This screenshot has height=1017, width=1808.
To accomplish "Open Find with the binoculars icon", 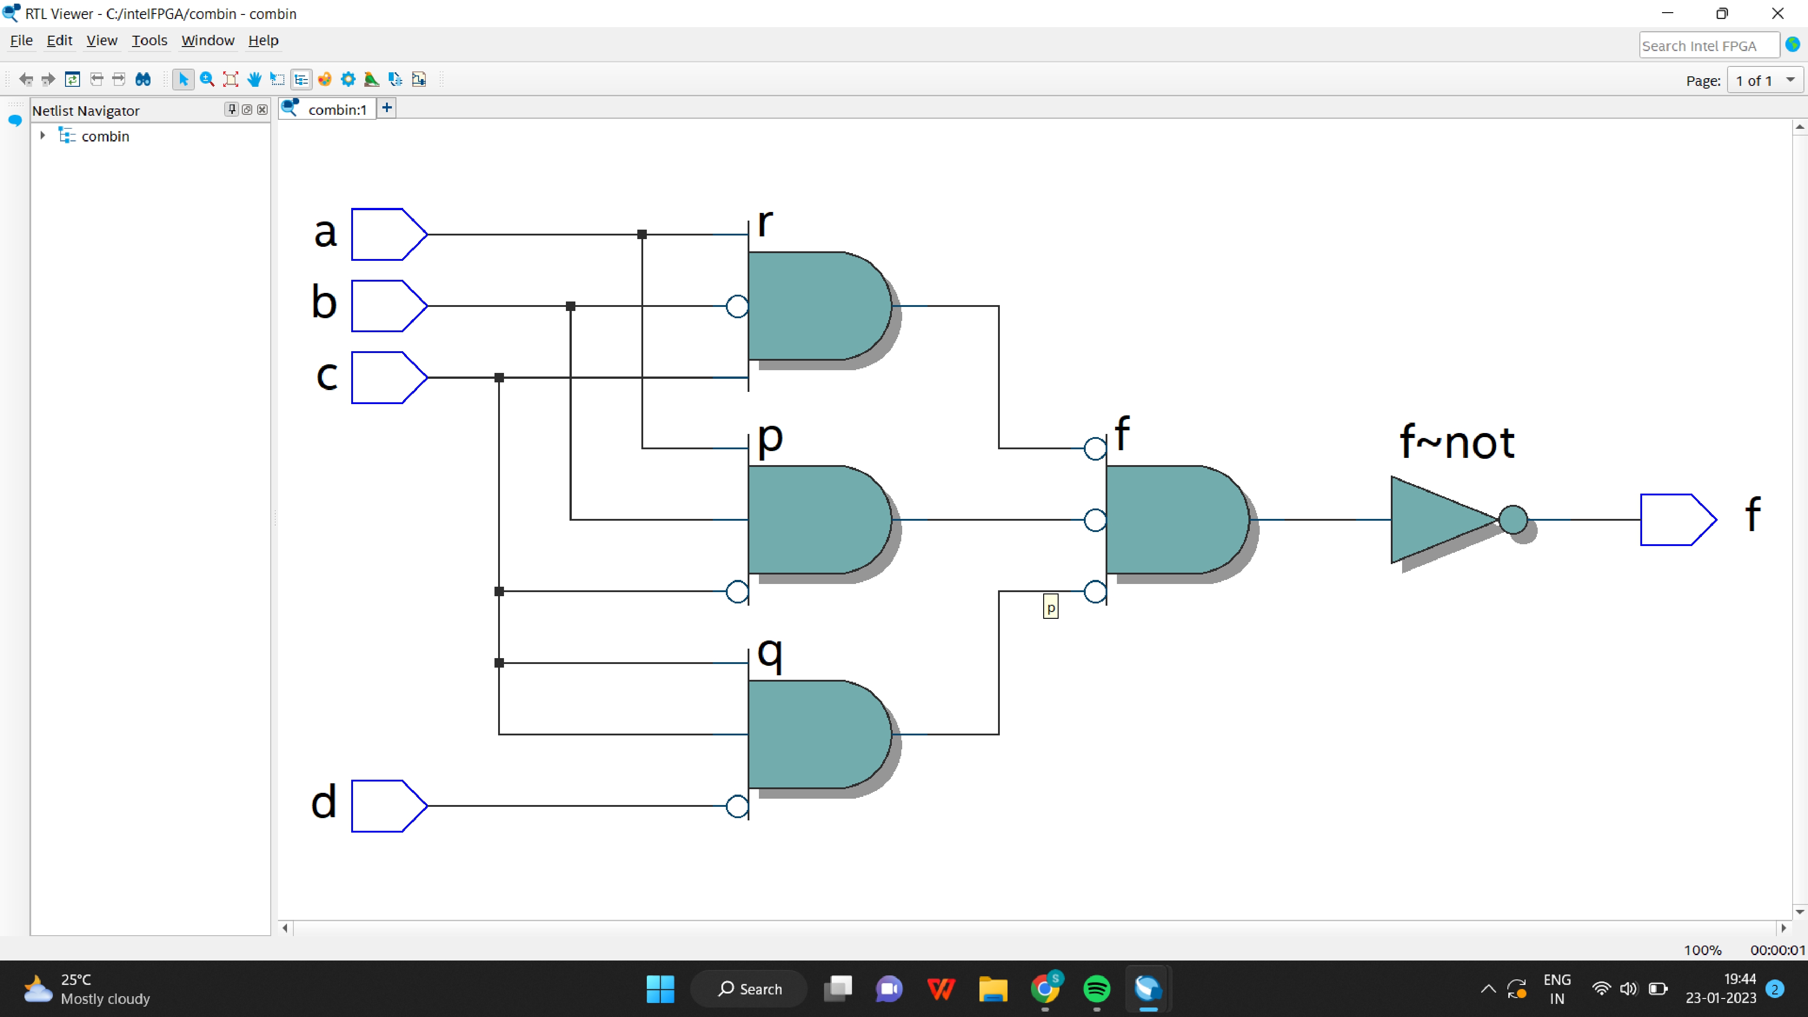I will tap(143, 79).
